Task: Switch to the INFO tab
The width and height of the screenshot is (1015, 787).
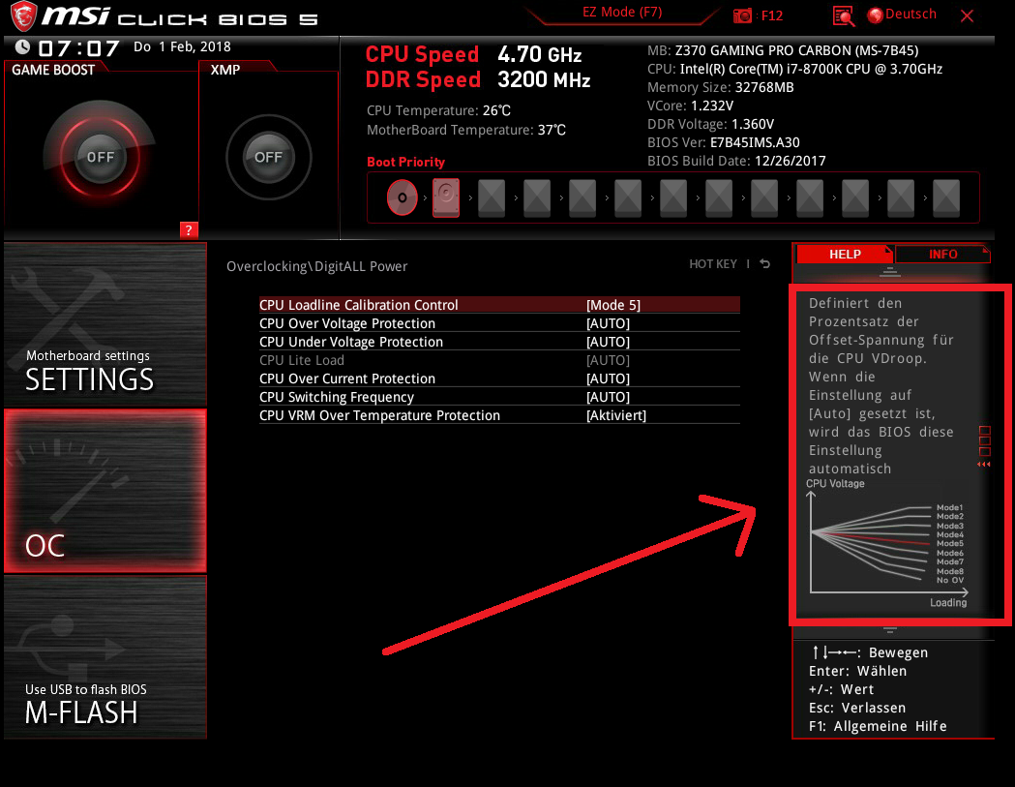Action: coord(942,254)
